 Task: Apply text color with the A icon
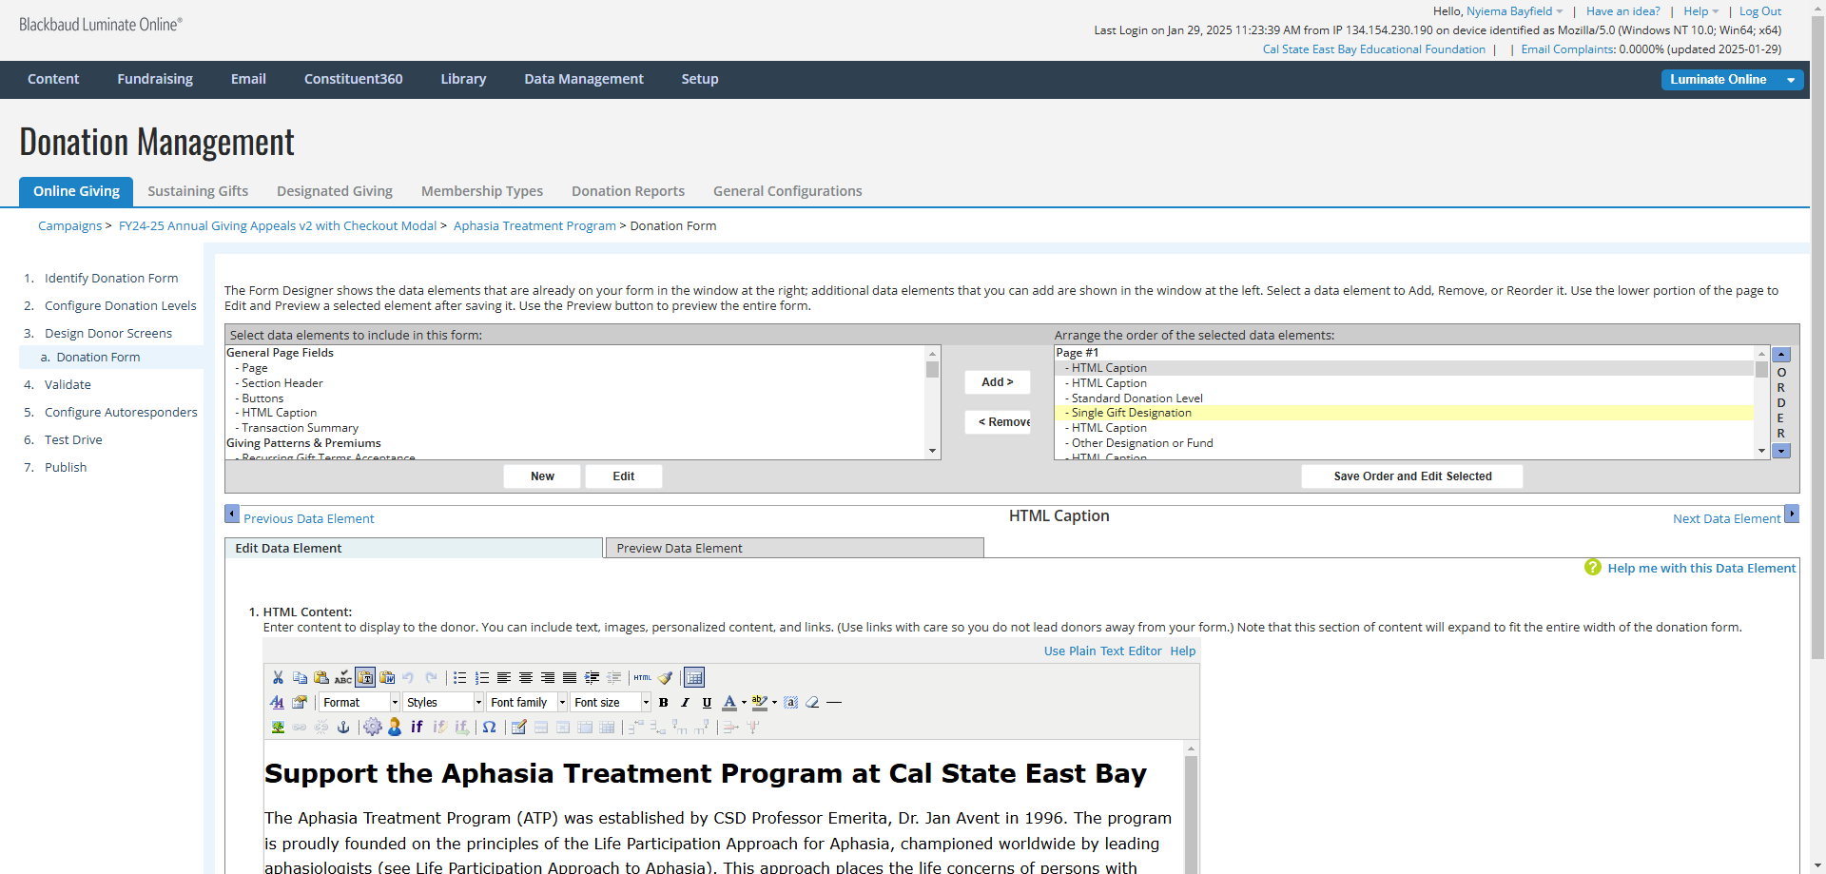(x=729, y=702)
